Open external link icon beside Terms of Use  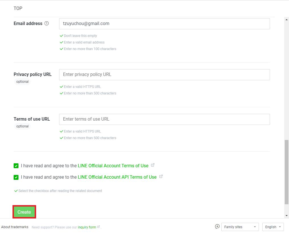tap(153, 165)
